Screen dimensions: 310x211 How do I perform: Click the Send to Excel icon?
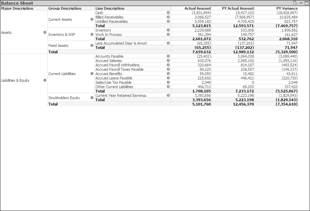pos(295,3)
